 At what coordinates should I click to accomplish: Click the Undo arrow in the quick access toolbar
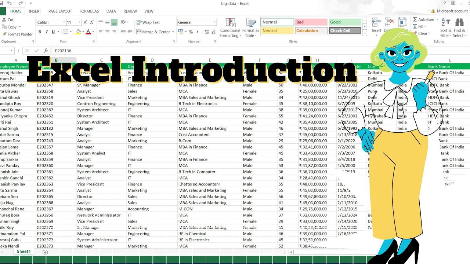(10, 3)
